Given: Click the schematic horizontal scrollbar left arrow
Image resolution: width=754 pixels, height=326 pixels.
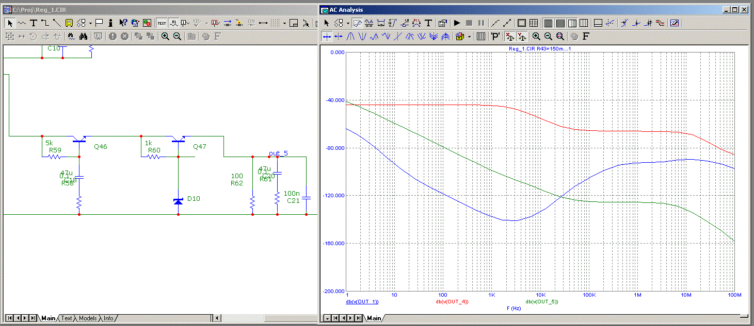Looking at the screenshot, I should [x=217, y=318].
